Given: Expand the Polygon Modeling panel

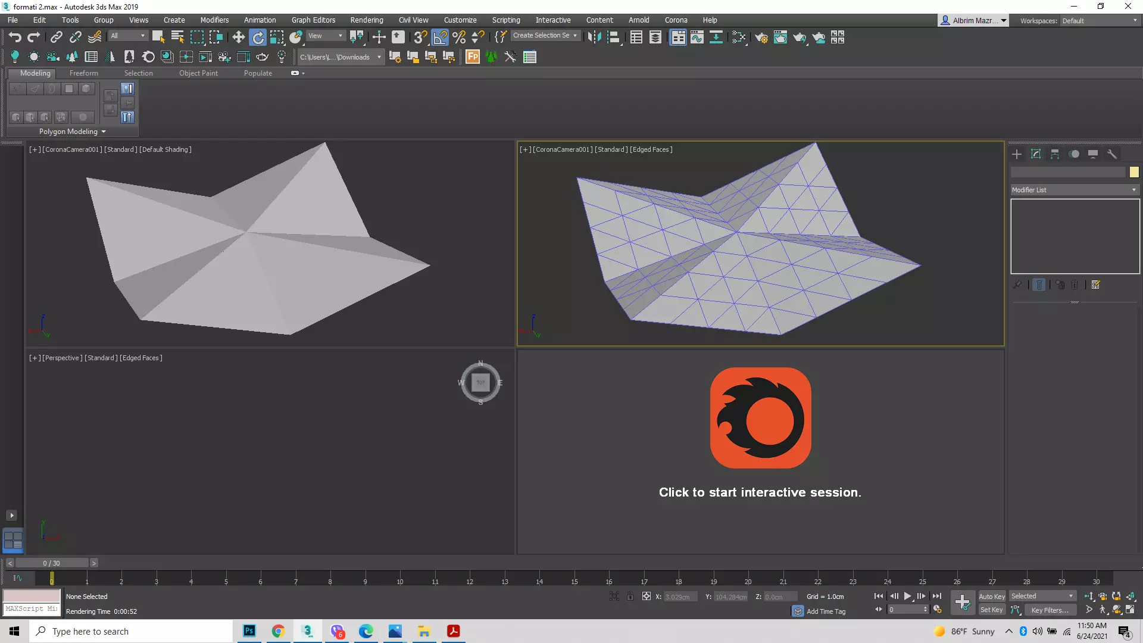Looking at the screenshot, I should coord(72,132).
